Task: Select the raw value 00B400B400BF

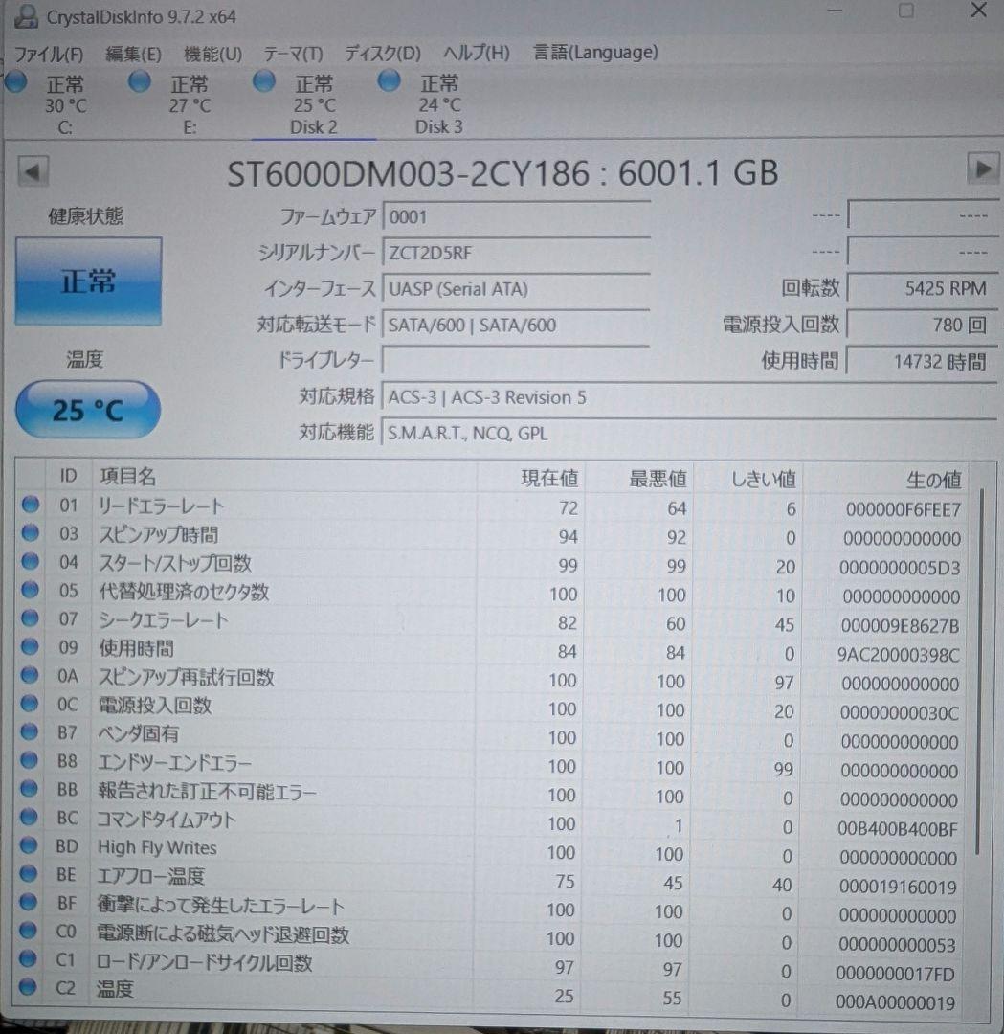Action: [x=897, y=829]
